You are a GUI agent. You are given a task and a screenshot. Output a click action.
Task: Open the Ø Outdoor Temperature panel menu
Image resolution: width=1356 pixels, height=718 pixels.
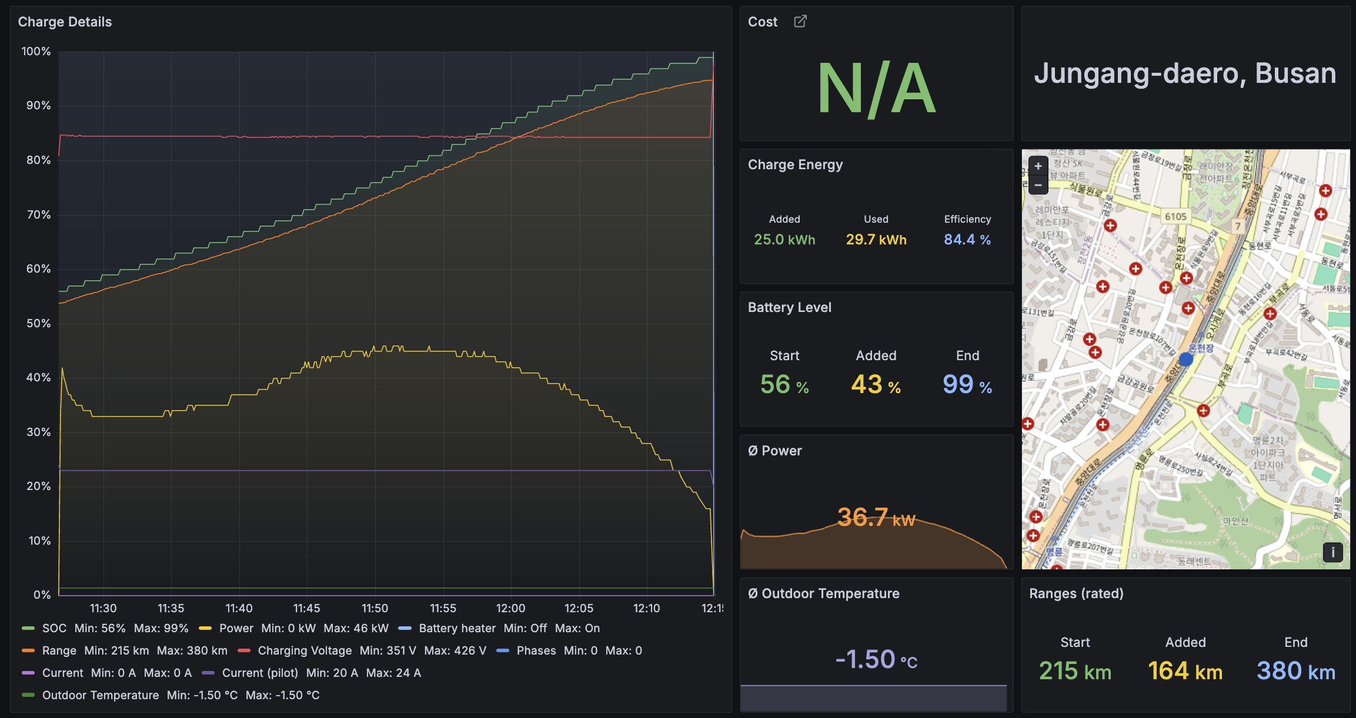point(823,593)
